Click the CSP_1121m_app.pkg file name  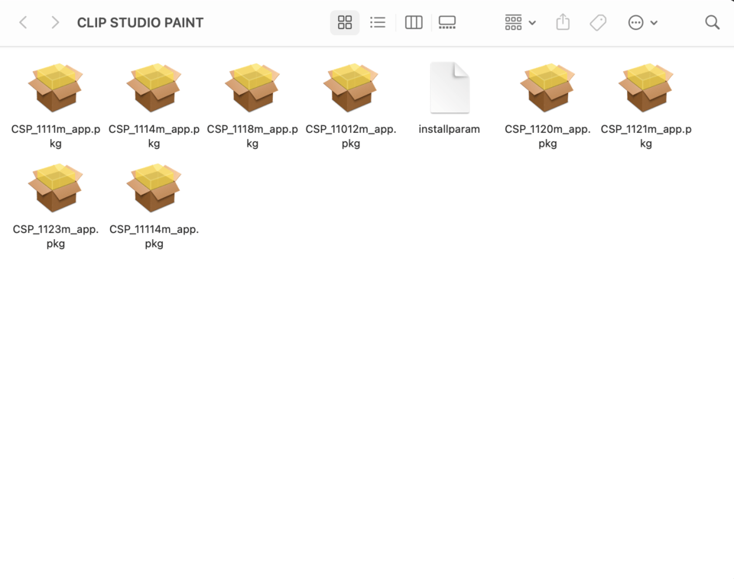click(646, 136)
